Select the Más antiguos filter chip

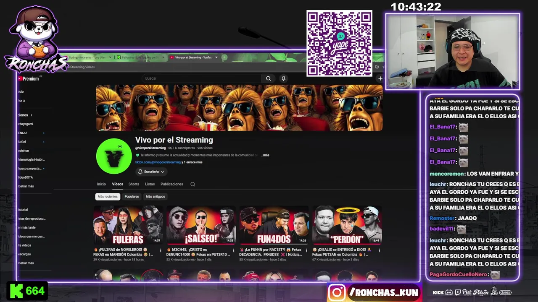point(156,197)
